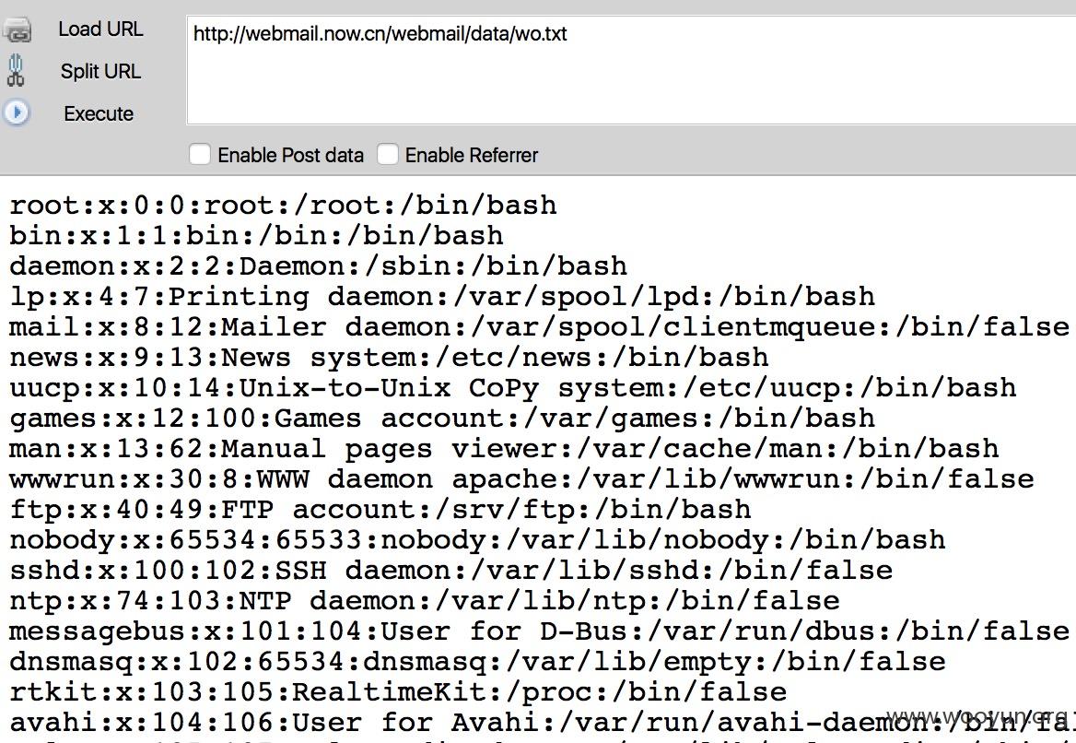Image resolution: width=1076 pixels, height=743 pixels.
Task: Click the Load URL icon
Action: 17,30
